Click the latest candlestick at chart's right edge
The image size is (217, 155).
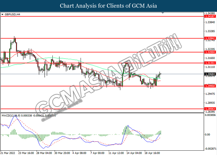161,74
